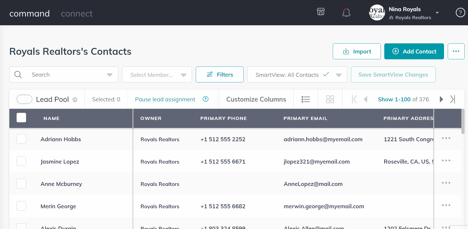Click the Pause lead assignment help icon
Image resolution: width=468 pixels, height=229 pixels.
click(206, 99)
